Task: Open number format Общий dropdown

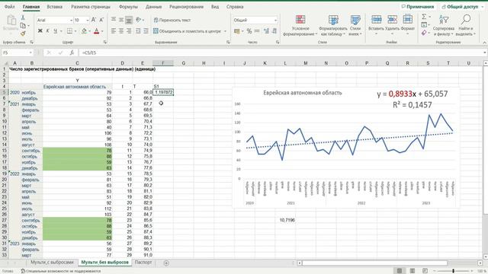Action: (275, 21)
